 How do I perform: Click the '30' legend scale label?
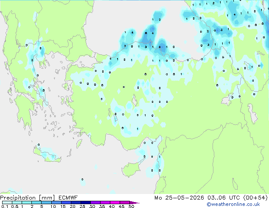92,206
